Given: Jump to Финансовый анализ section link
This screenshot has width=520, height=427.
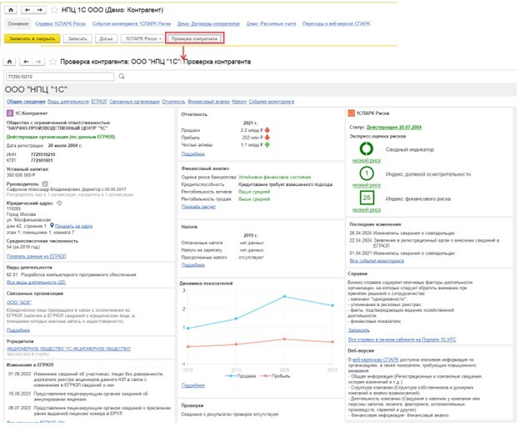Looking at the screenshot, I should pyautogui.click(x=208, y=102).
